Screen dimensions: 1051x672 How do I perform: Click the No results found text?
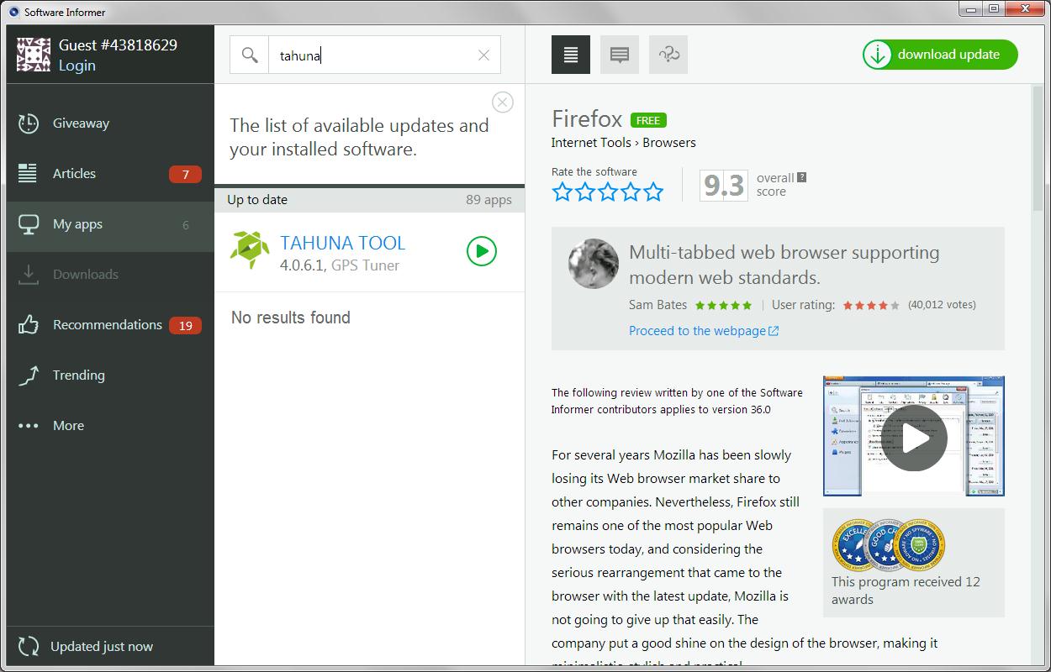[x=291, y=318]
